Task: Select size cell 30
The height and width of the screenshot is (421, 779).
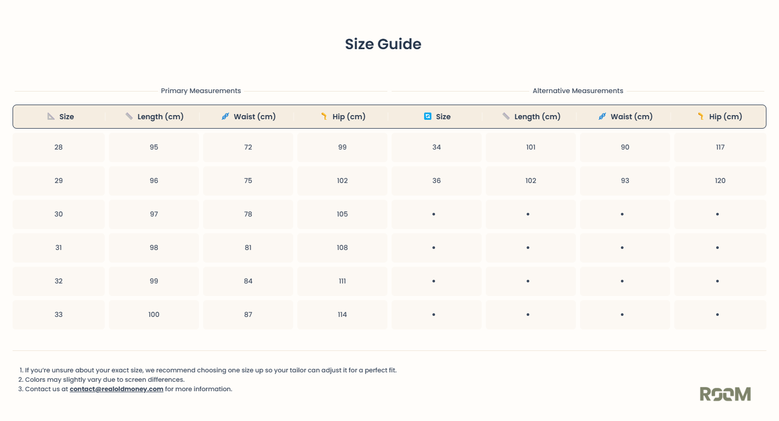Action: [x=59, y=214]
